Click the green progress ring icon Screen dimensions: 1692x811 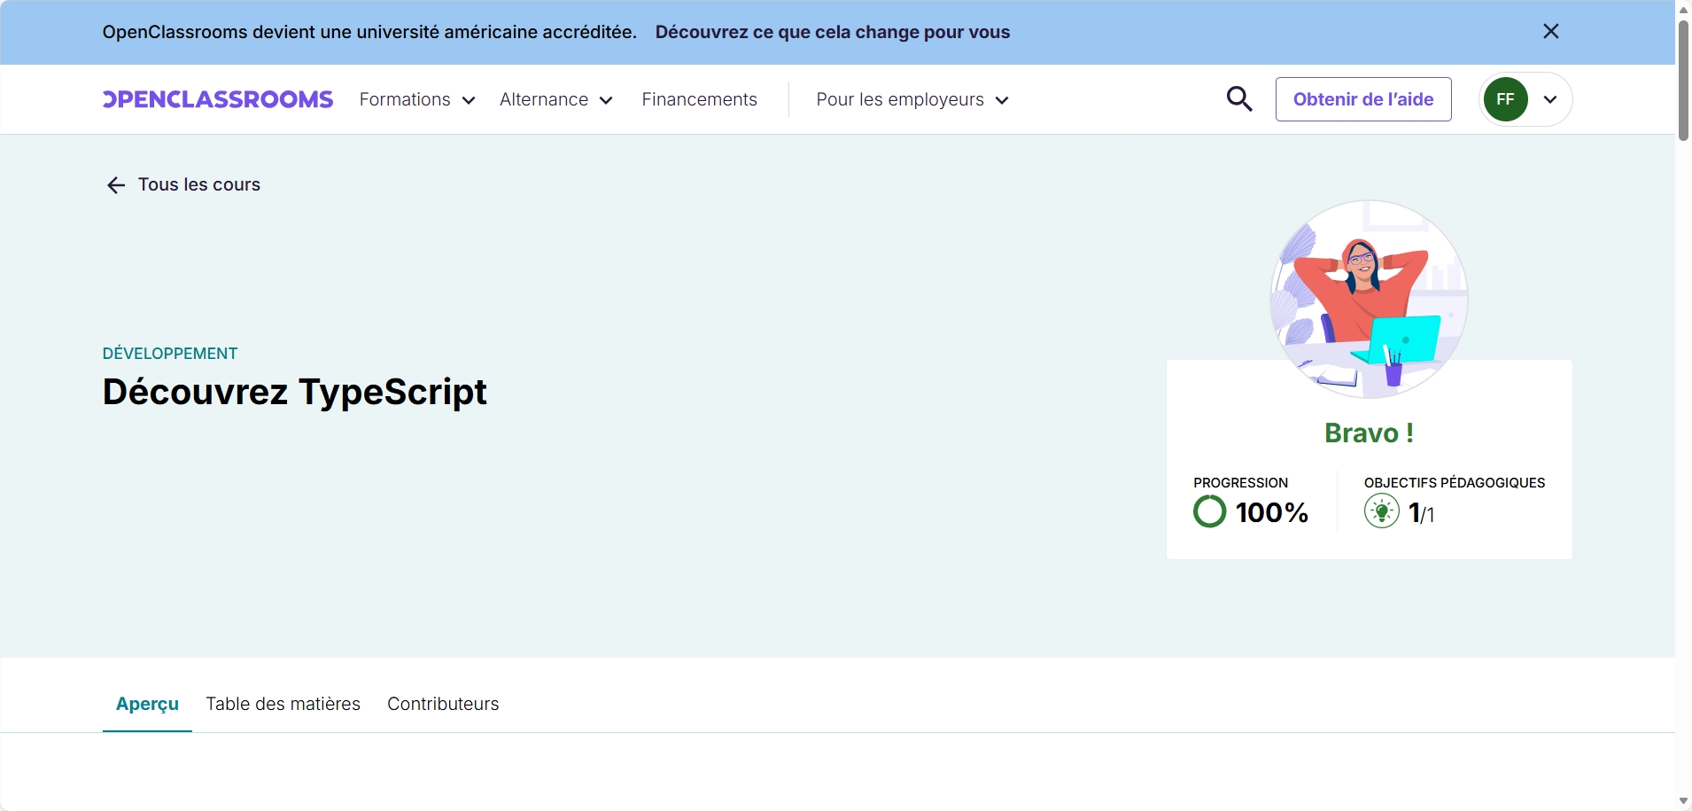pos(1210,511)
